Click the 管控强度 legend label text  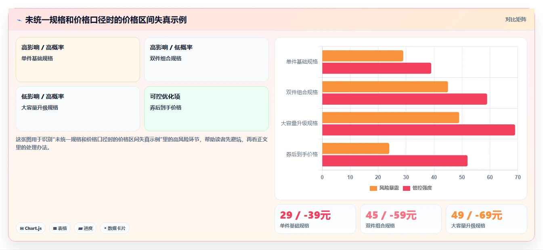coord(422,188)
